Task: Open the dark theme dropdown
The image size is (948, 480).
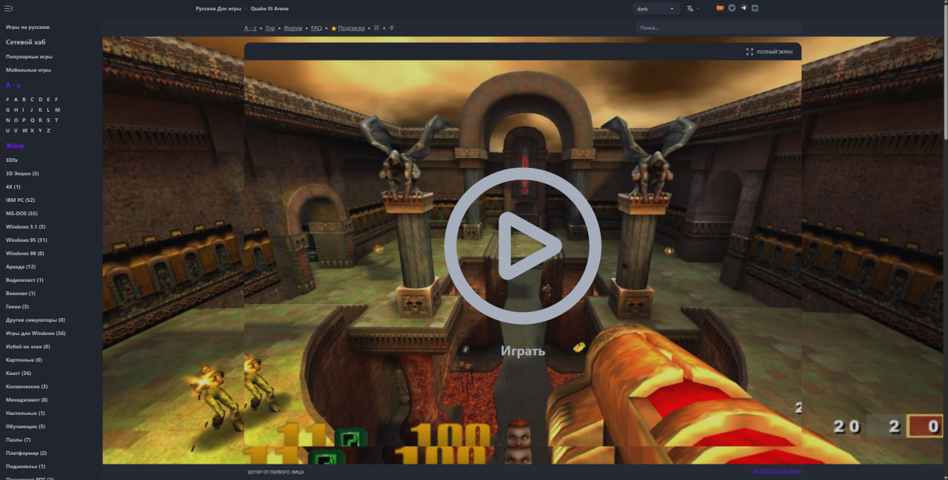Action: 655,9
